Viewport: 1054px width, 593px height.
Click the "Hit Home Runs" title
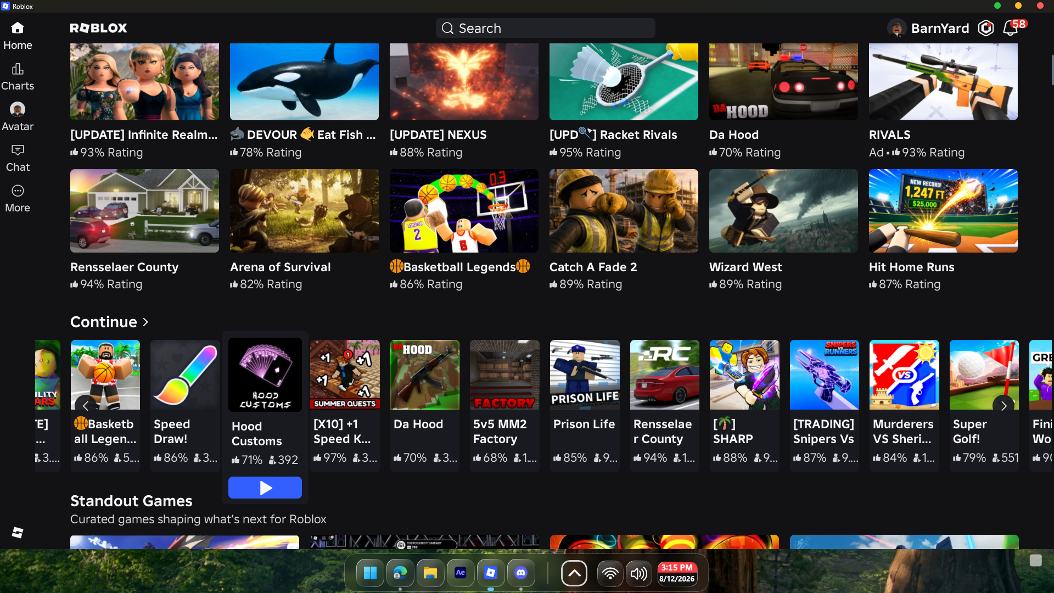(x=912, y=267)
